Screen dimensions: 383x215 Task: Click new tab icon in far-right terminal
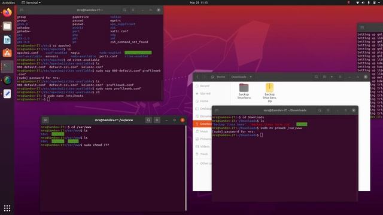[x=362, y=27]
